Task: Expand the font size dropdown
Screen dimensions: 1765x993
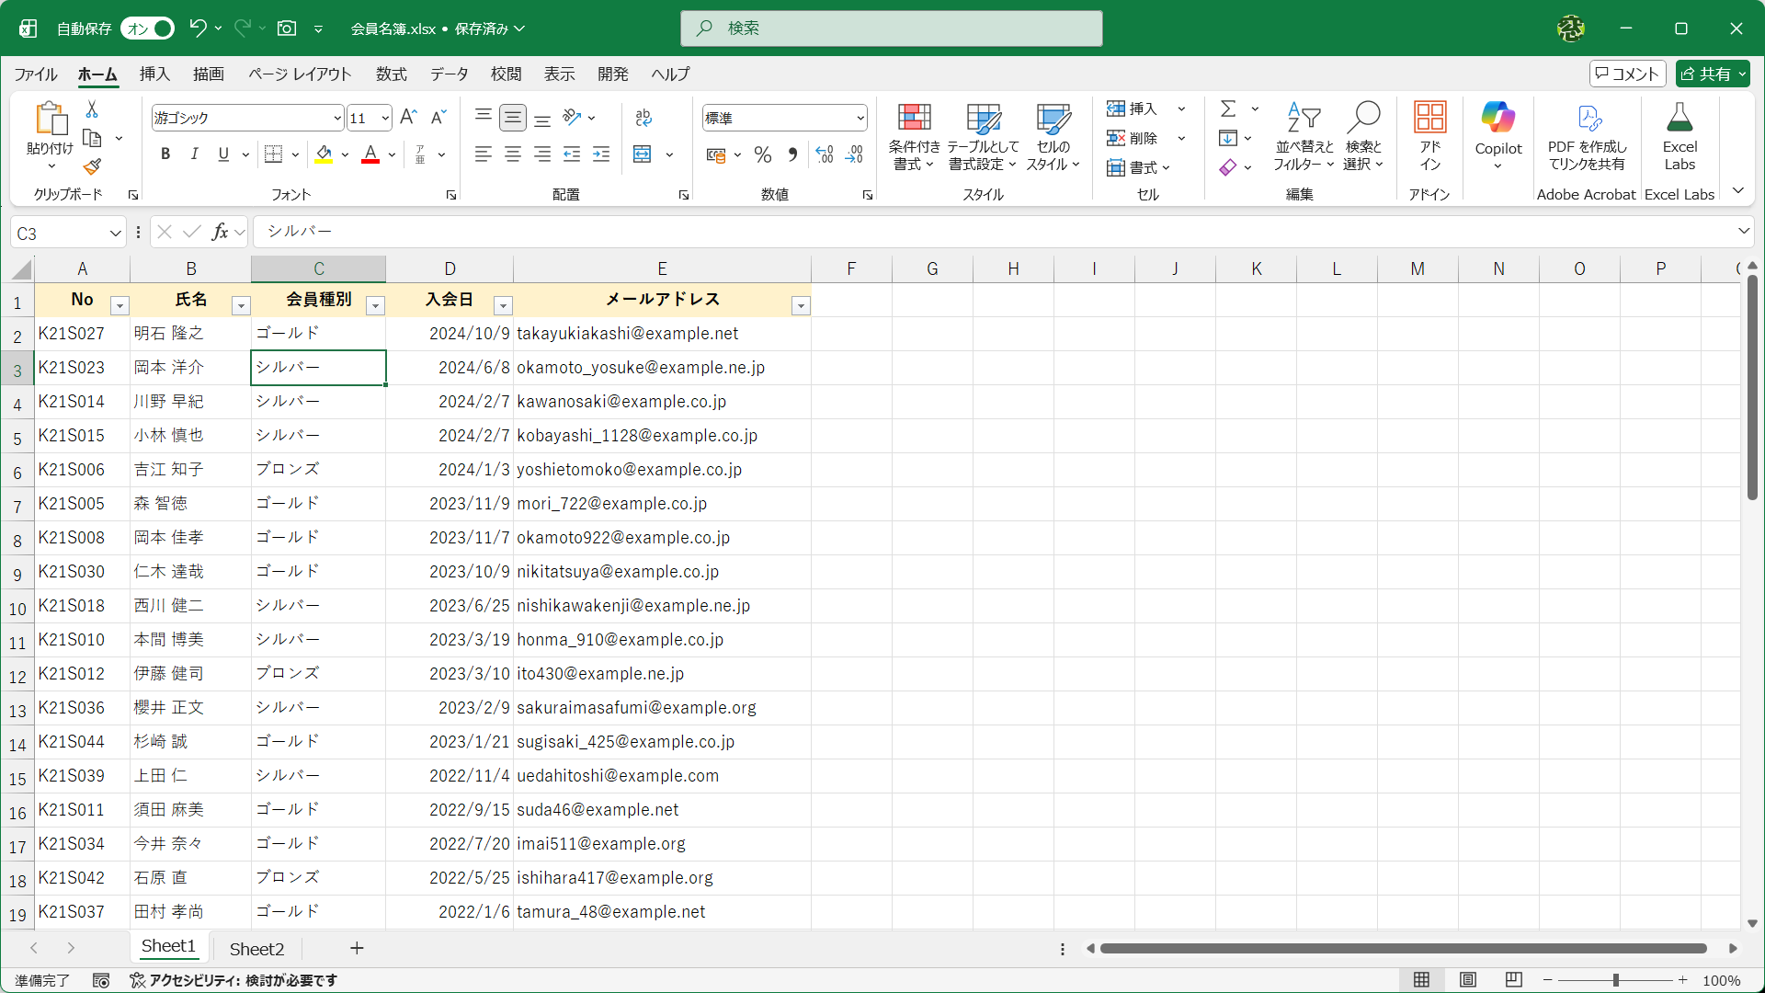Action: tap(385, 118)
